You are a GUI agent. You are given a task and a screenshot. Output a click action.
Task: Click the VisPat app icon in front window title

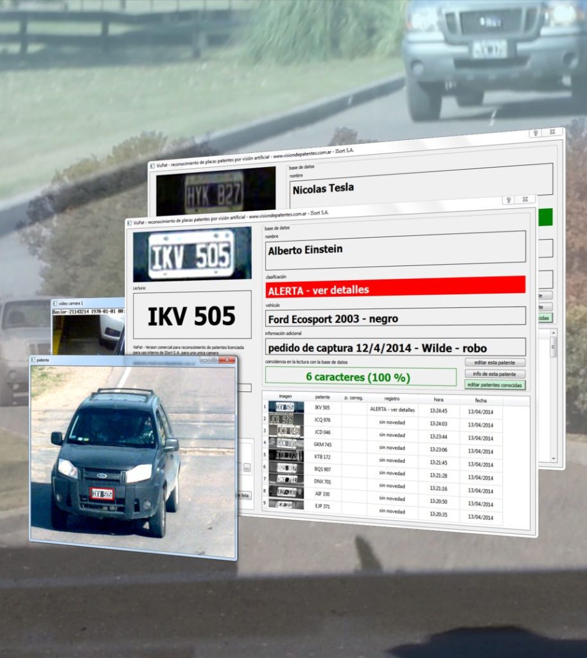pos(129,223)
